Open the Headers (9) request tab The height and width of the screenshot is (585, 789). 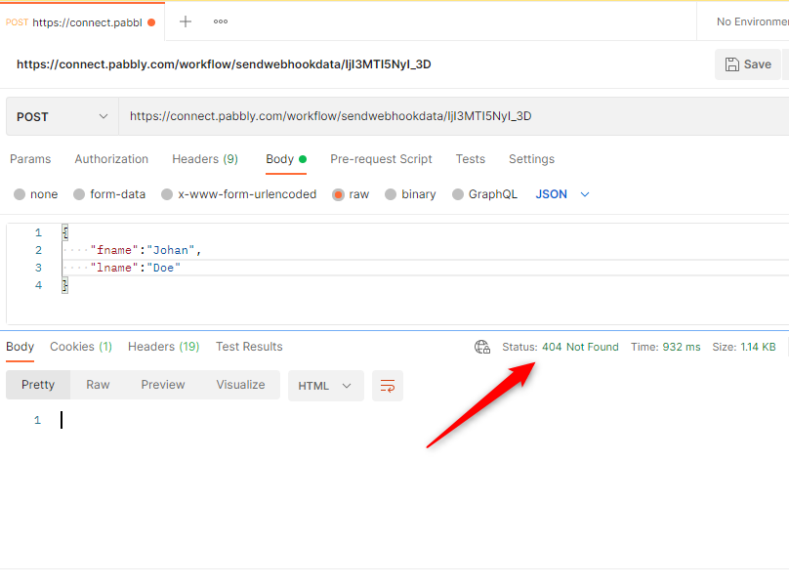[205, 159]
